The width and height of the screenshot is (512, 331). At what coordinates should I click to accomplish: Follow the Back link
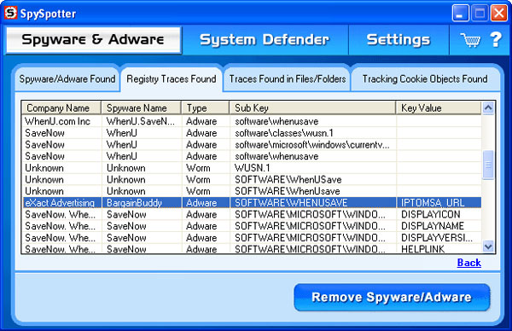(468, 263)
